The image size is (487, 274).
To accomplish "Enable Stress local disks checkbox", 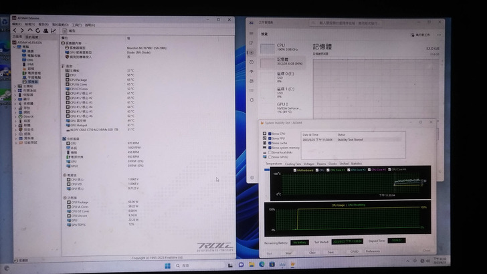I will pyautogui.click(x=270, y=152).
